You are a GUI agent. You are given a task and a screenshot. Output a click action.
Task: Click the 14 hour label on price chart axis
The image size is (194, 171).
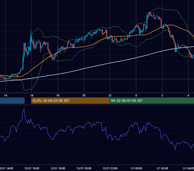[x=6, y=95]
